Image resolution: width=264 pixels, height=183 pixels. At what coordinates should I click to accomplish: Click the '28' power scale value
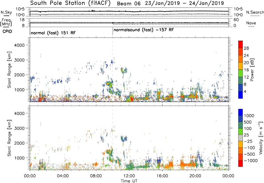click(x=246, y=48)
